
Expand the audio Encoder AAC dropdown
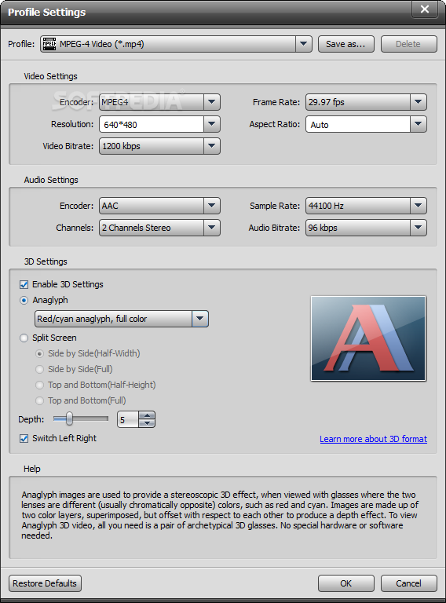point(211,206)
